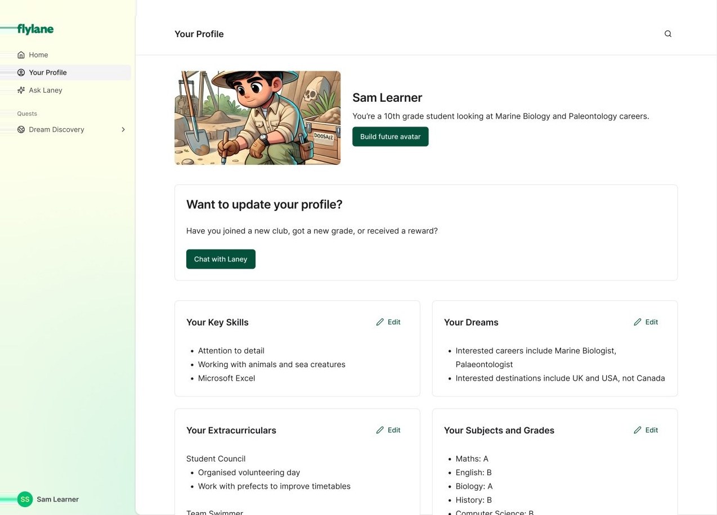Click the 'Biology: A' grade
717x515 pixels.
474,486
